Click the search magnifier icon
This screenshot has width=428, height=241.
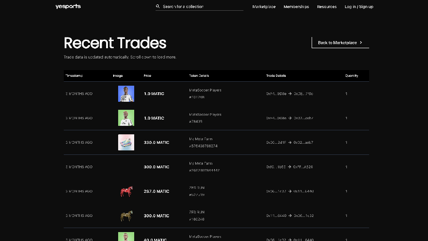(158, 7)
